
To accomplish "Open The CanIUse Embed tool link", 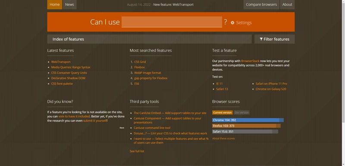I will (170, 113).
